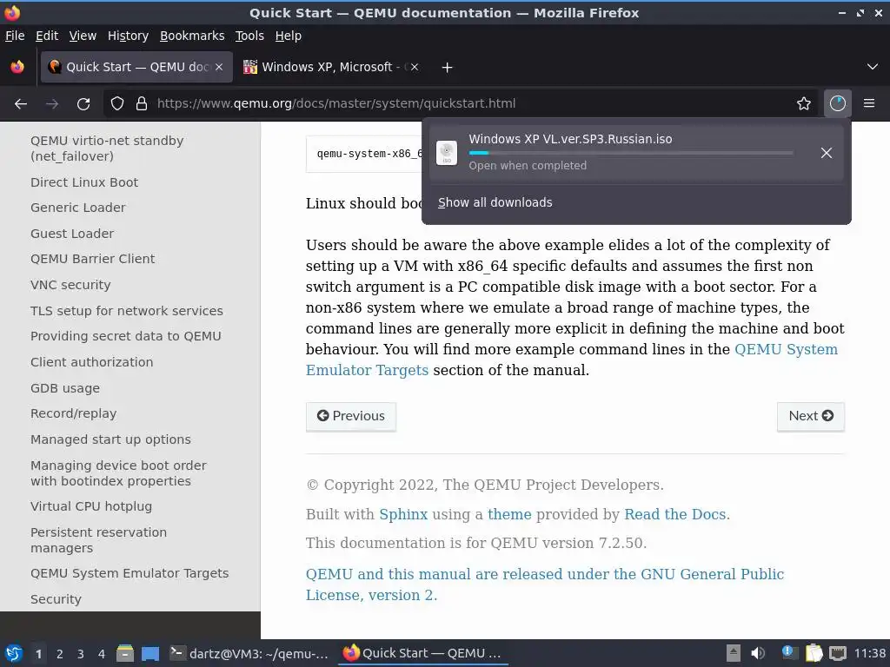The height and width of the screenshot is (667, 890).
Task: Go back to the previous page
Action: coord(21,104)
